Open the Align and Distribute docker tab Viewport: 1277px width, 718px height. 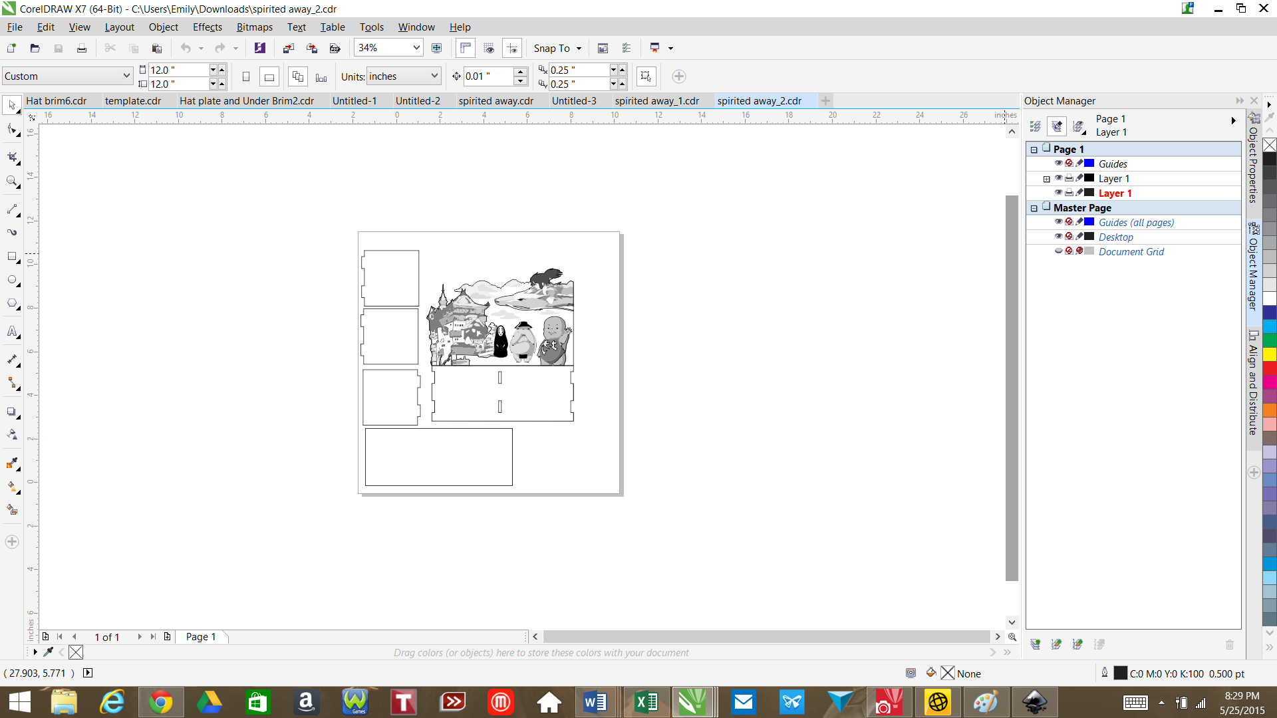pos(1254,384)
